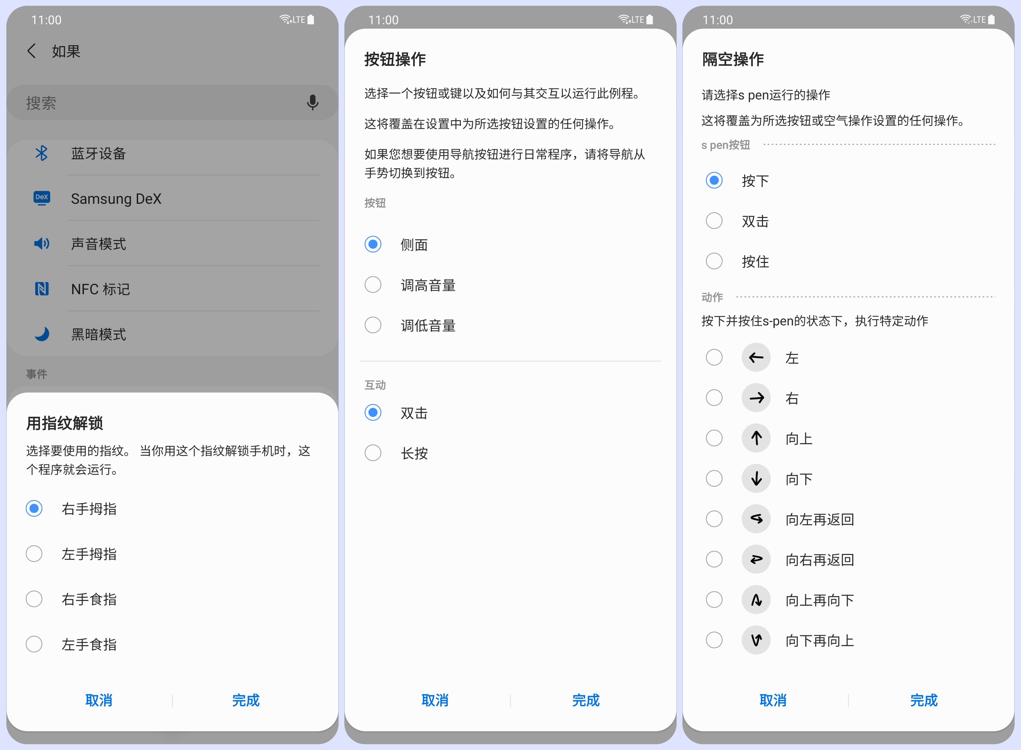1021x750 pixels.
Task: Tap the NFC 标记 icon
Action: point(42,289)
